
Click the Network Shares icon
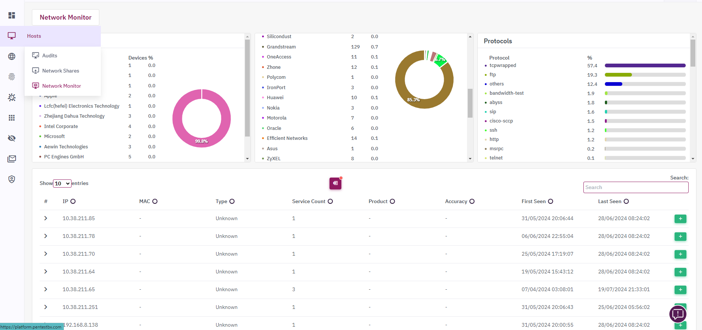click(36, 71)
